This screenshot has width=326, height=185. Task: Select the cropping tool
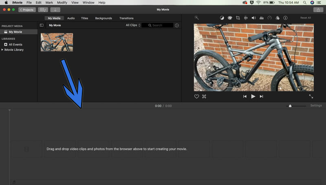238,18
